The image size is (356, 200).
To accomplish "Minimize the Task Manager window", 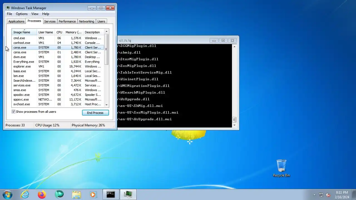I will point(92,8).
